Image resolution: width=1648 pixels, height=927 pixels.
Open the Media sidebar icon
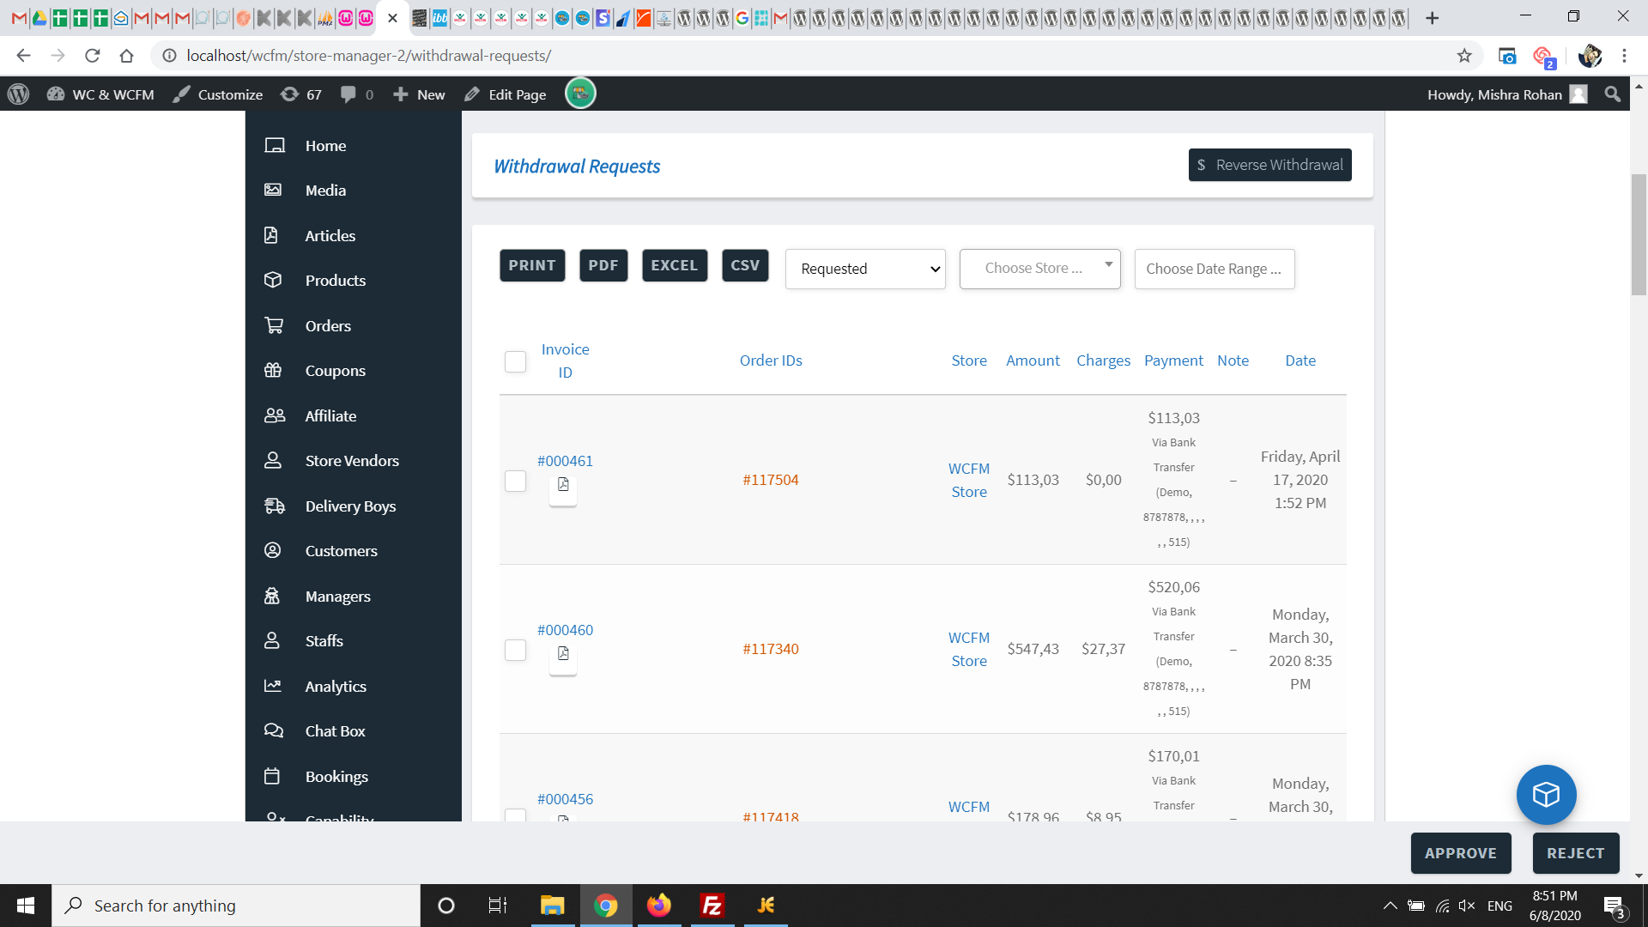tap(273, 190)
